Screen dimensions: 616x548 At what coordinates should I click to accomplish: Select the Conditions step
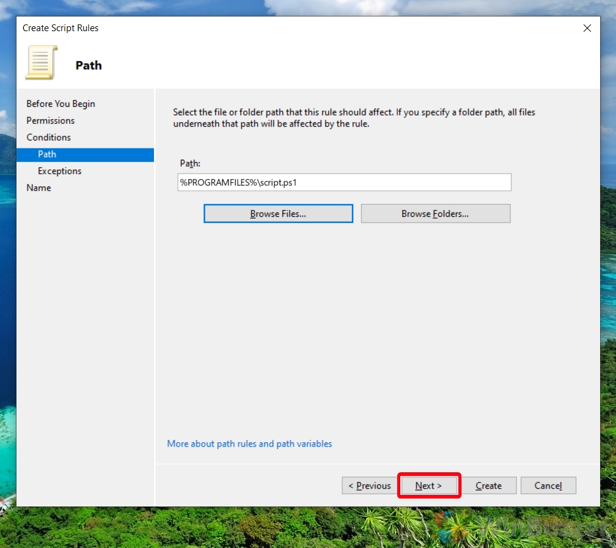pyautogui.click(x=48, y=137)
